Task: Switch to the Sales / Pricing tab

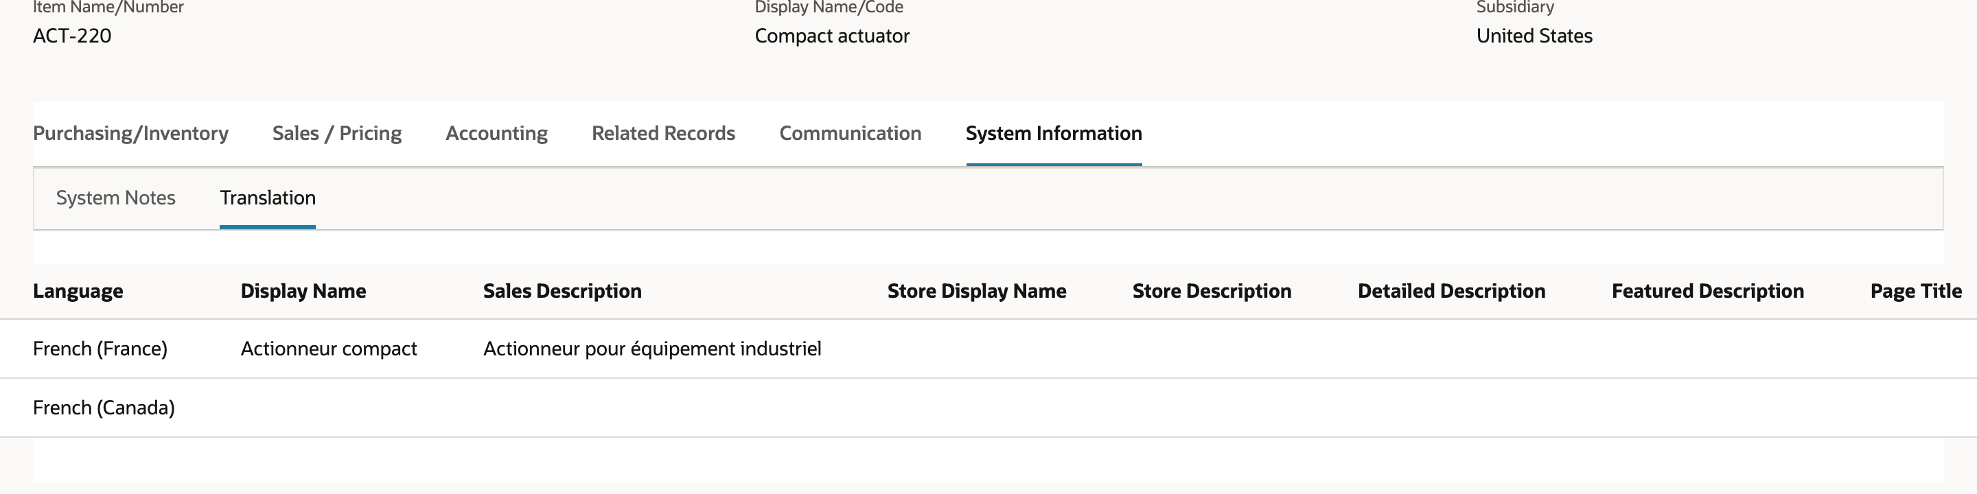Action: 337,134
